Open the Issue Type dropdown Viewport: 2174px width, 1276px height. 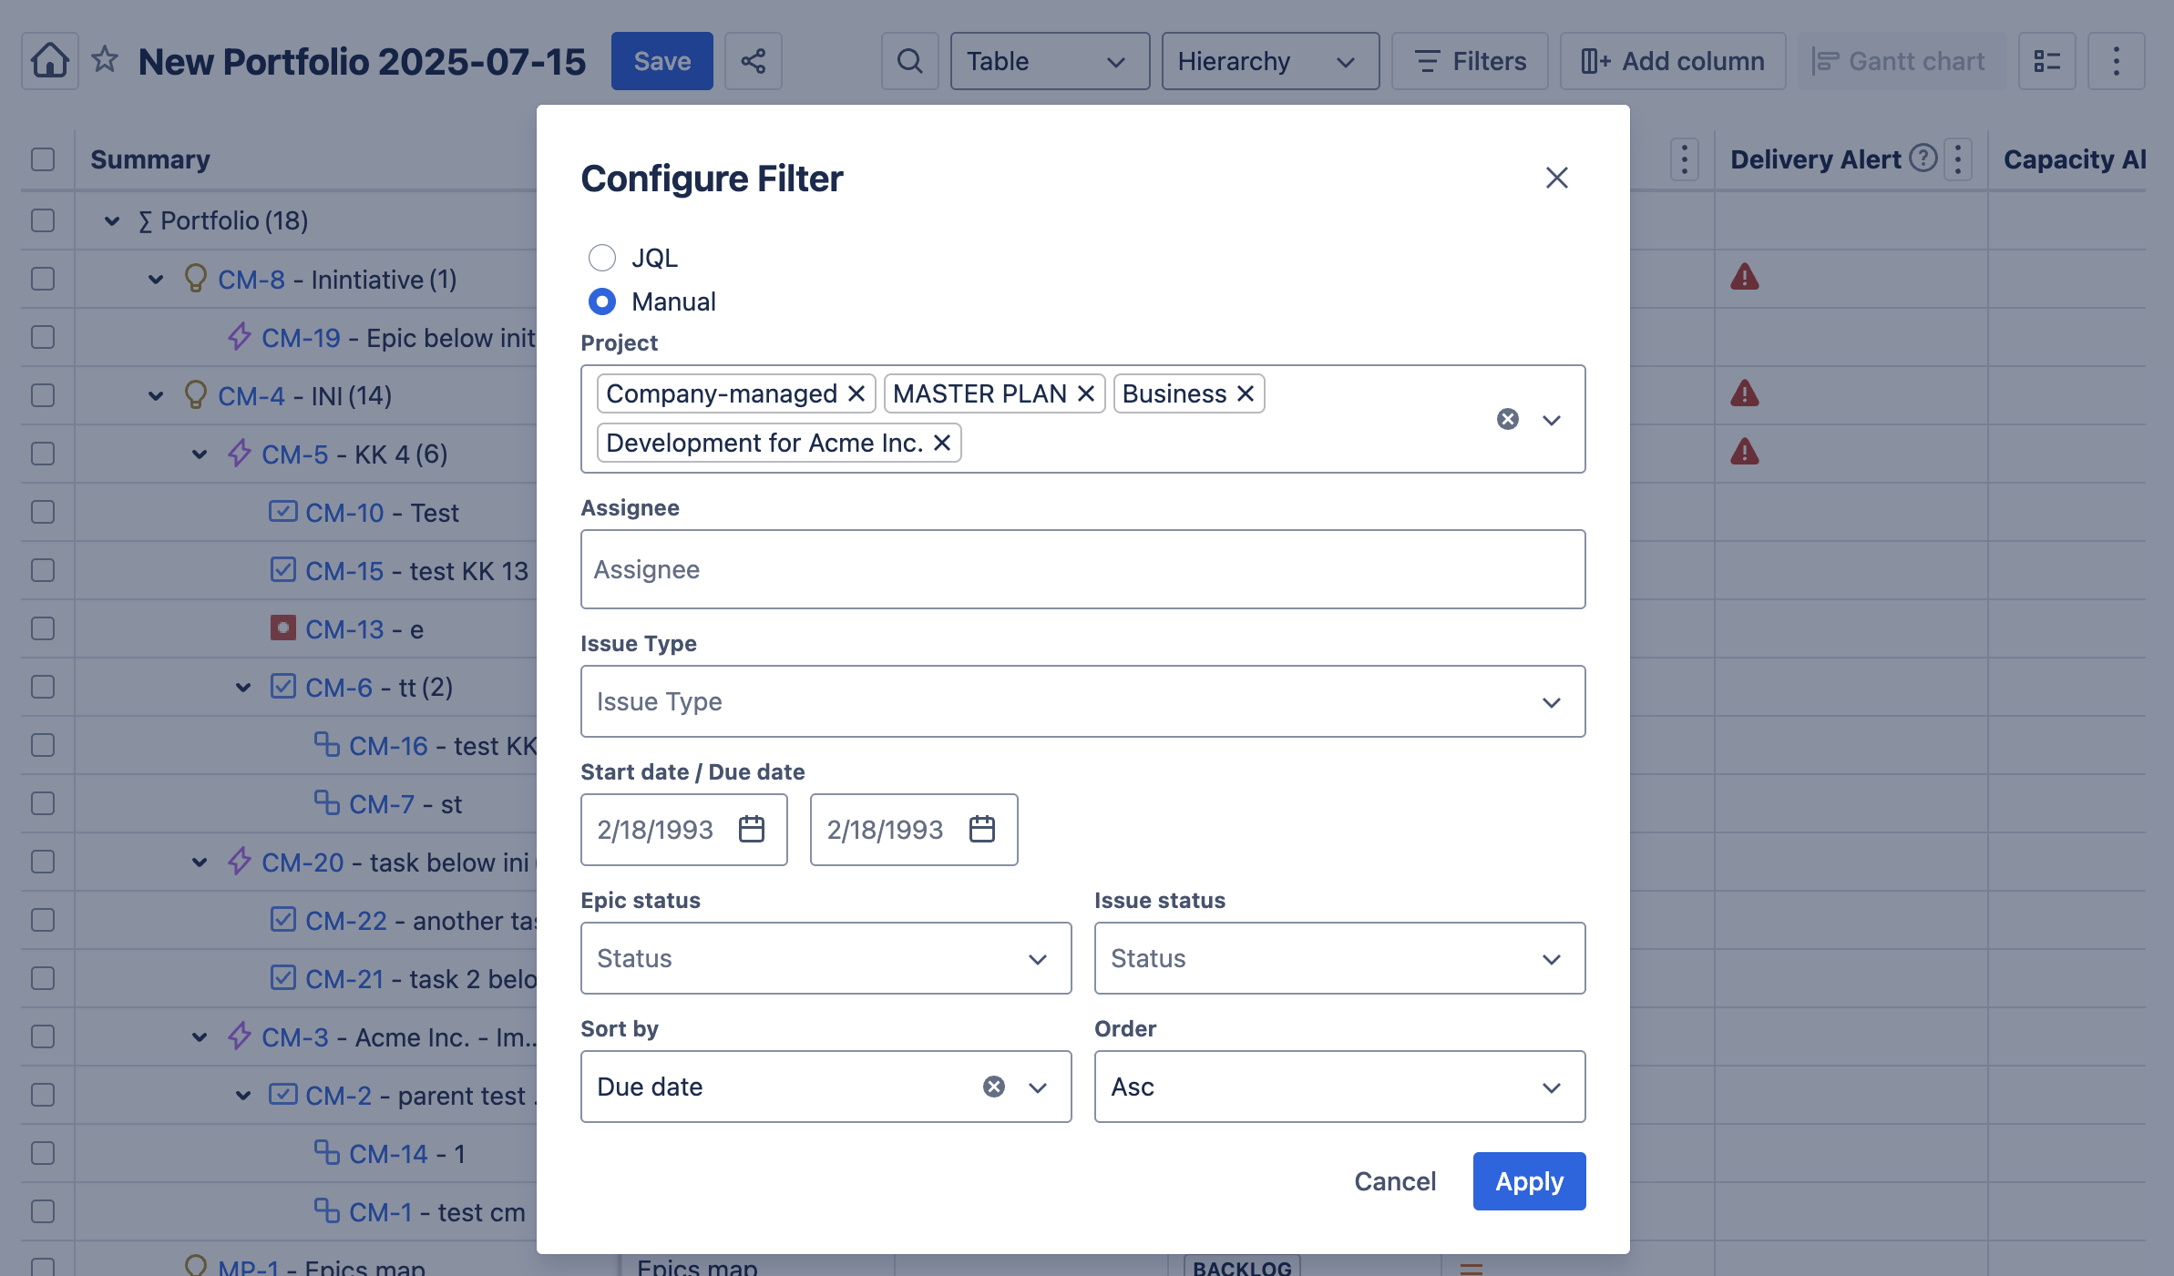(x=1082, y=701)
